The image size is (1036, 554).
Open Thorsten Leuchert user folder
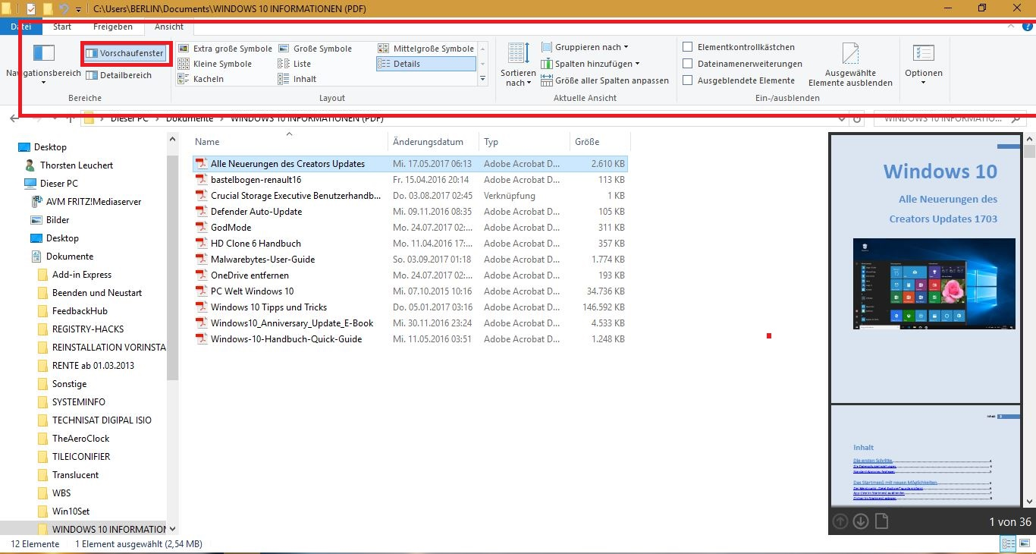tap(77, 165)
